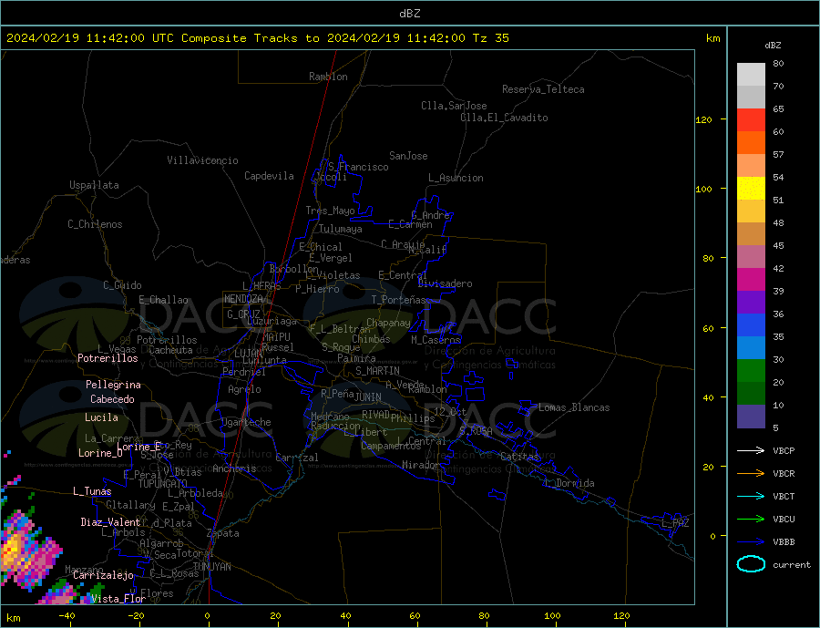The width and height of the screenshot is (820, 628).
Task: Click the Carrizalejo label
Action: tap(103, 576)
